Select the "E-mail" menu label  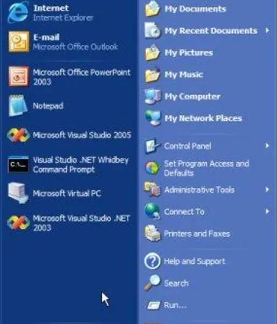click(x=46, y=37)
